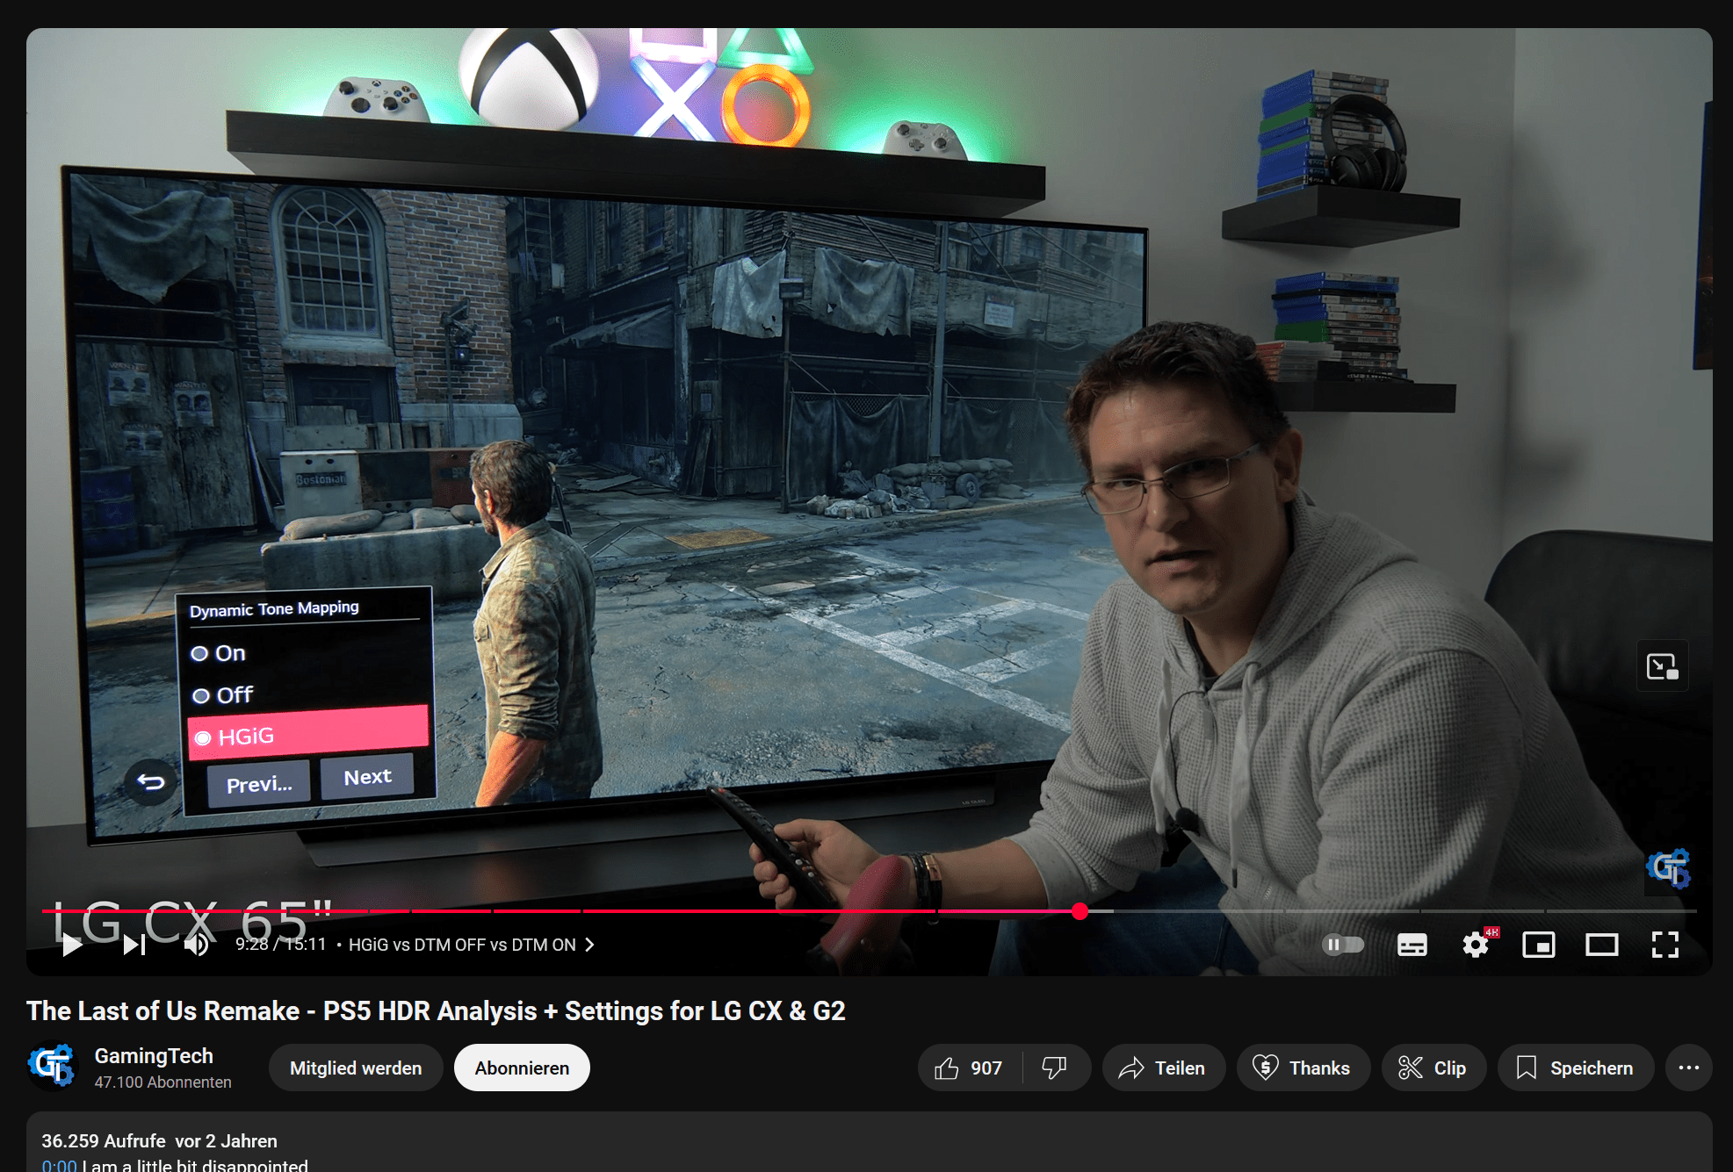Screen dimensions: 1733x1172
Task: Click Abonnieren to subscribe
Action: coord(522,1068)
